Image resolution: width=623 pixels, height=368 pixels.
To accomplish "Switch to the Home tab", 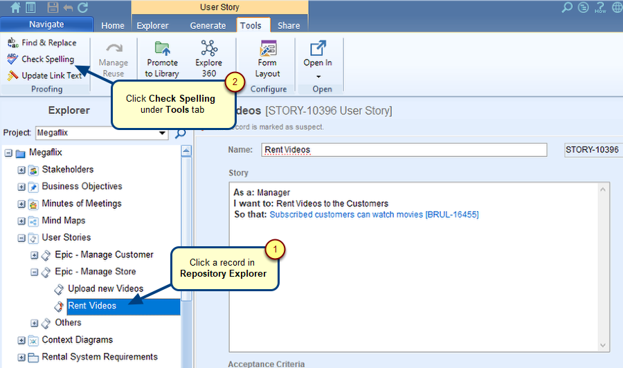I will point(113,26).
